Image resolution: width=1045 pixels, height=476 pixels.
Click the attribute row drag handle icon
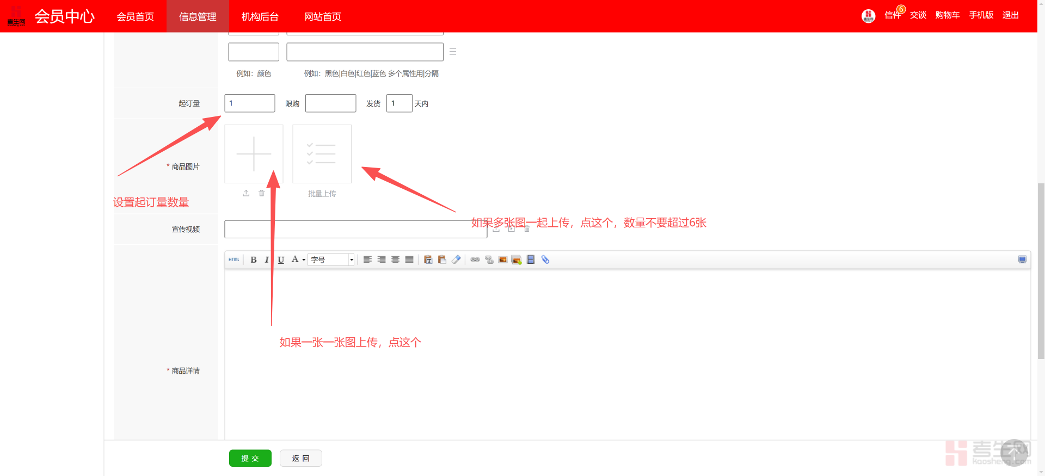pyautogui.click(x=453, y=52)
